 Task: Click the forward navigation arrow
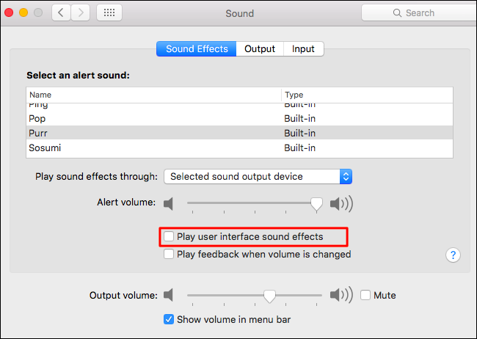coord(81,12)
